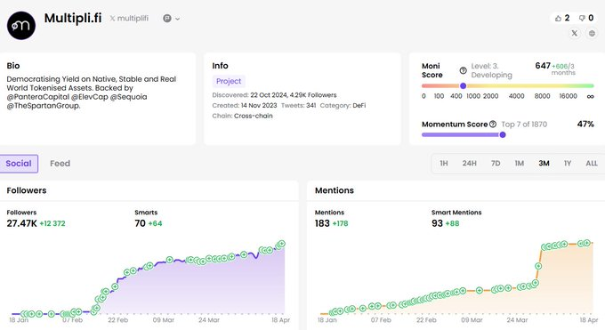Click the Multipli.fi round logo avatar
Image resolution: width=605 pixels, height=330 pixels.
pos(21,26)
